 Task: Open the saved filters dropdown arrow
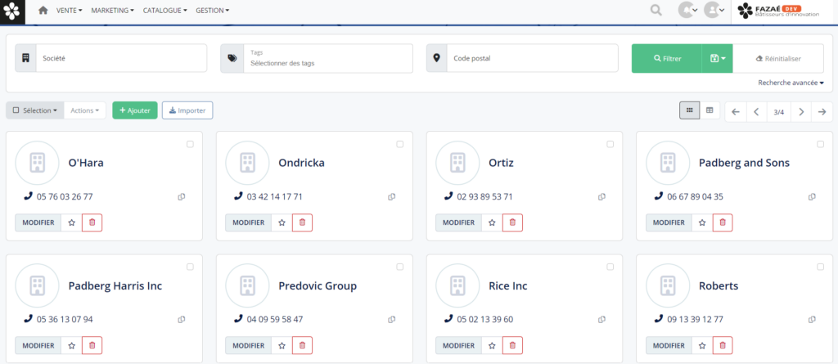pos(718,58)
